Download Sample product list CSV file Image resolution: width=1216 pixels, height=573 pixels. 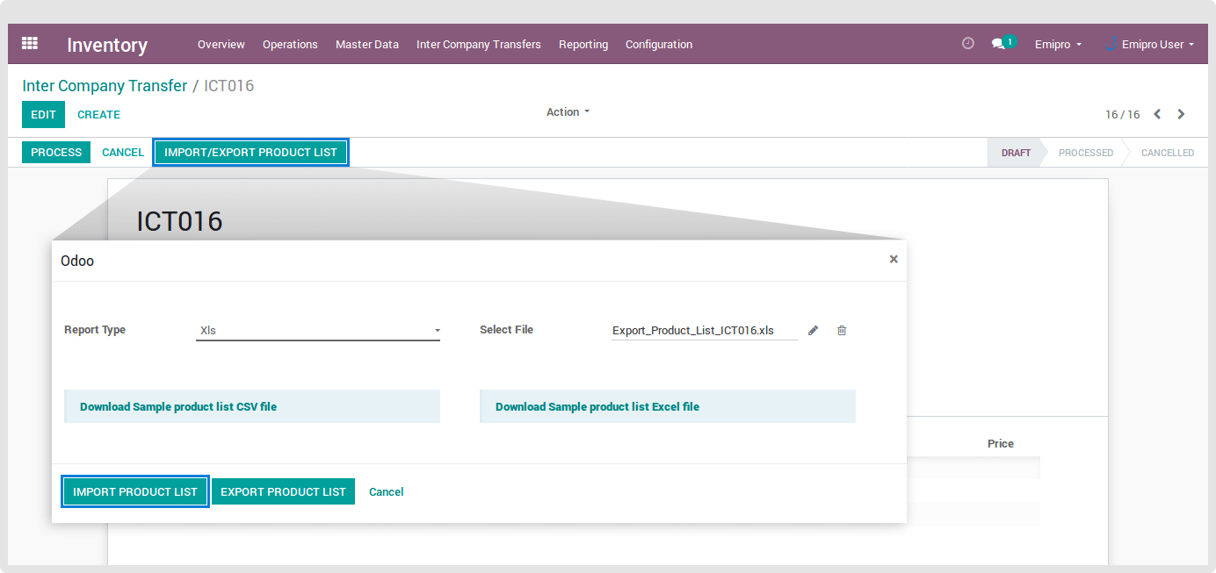tap(178, 407)
